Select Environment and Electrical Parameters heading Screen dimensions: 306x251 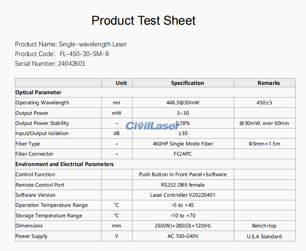[64, 164]
